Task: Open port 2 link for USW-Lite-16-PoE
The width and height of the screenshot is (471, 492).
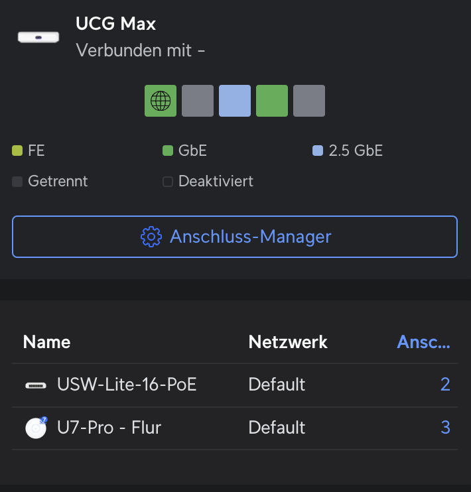Action: point(445,385)
